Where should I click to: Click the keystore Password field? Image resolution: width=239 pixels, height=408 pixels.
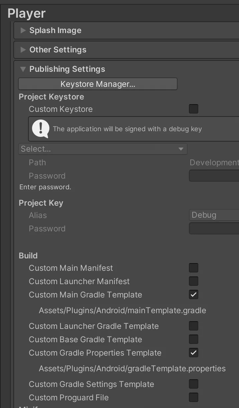(x=214, y=176)
